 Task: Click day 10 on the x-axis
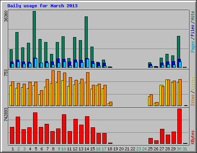(x=63, y=149)
